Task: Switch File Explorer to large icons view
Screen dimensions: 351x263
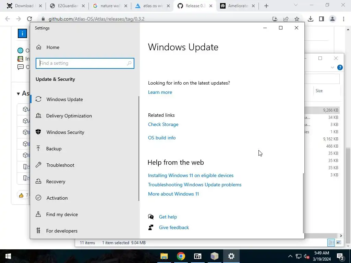Action: 339,242
